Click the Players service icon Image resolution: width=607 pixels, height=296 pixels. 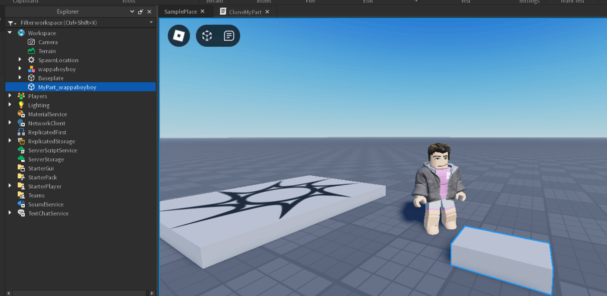point(21,96)
